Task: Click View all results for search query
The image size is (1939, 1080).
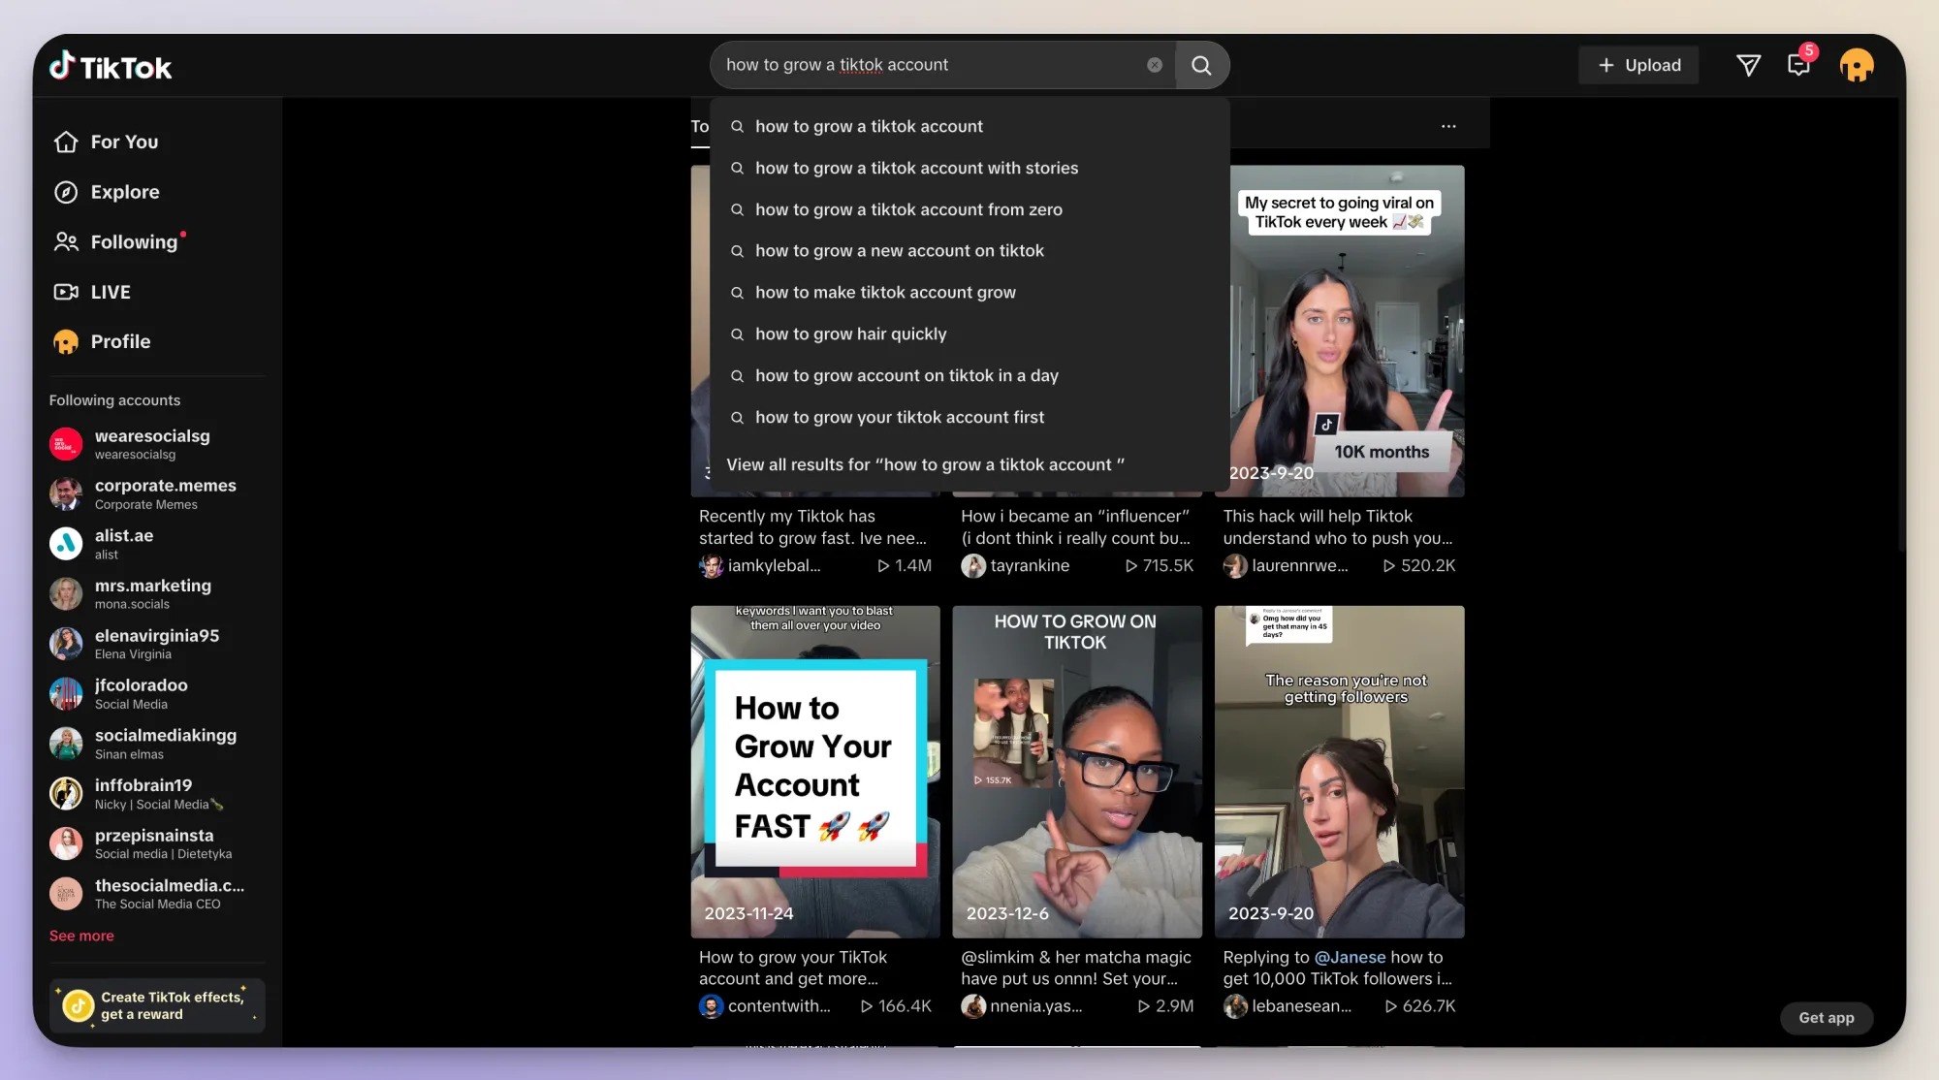Action: pyautogui.click(x=925, y=464)
